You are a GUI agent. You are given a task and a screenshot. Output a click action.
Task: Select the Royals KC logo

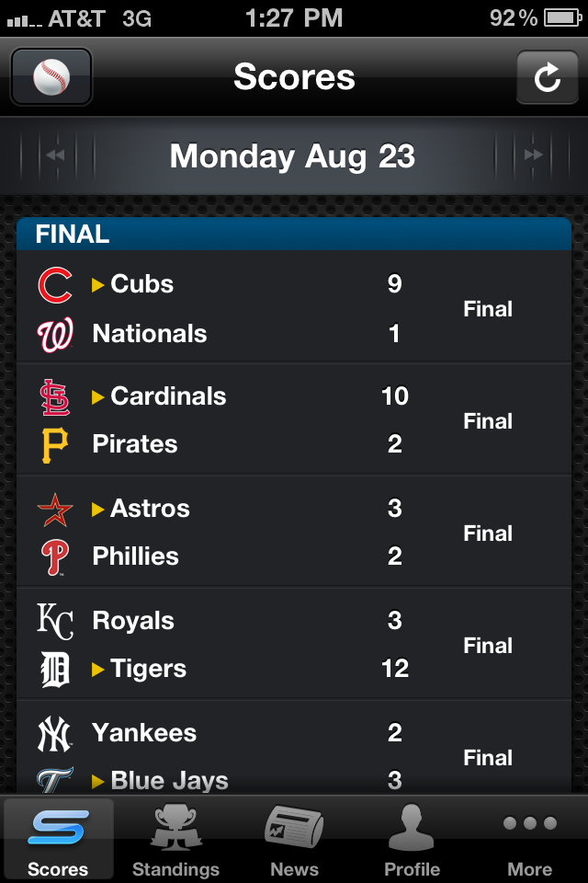click(55, 622)
